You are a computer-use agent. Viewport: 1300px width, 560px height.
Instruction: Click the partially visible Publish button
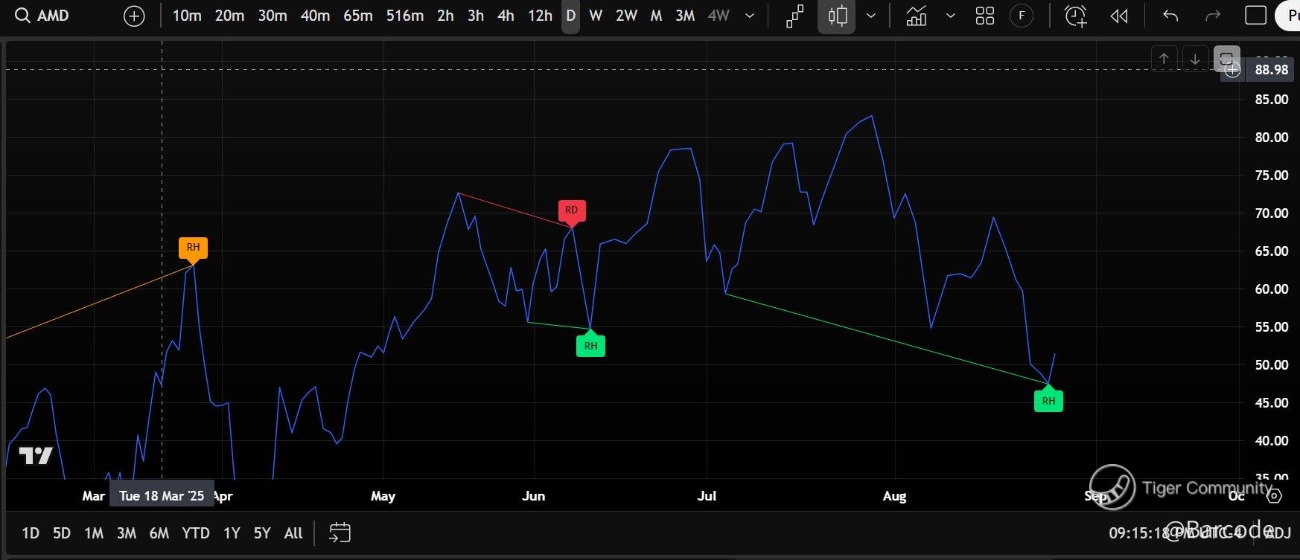click(1290, 16)
